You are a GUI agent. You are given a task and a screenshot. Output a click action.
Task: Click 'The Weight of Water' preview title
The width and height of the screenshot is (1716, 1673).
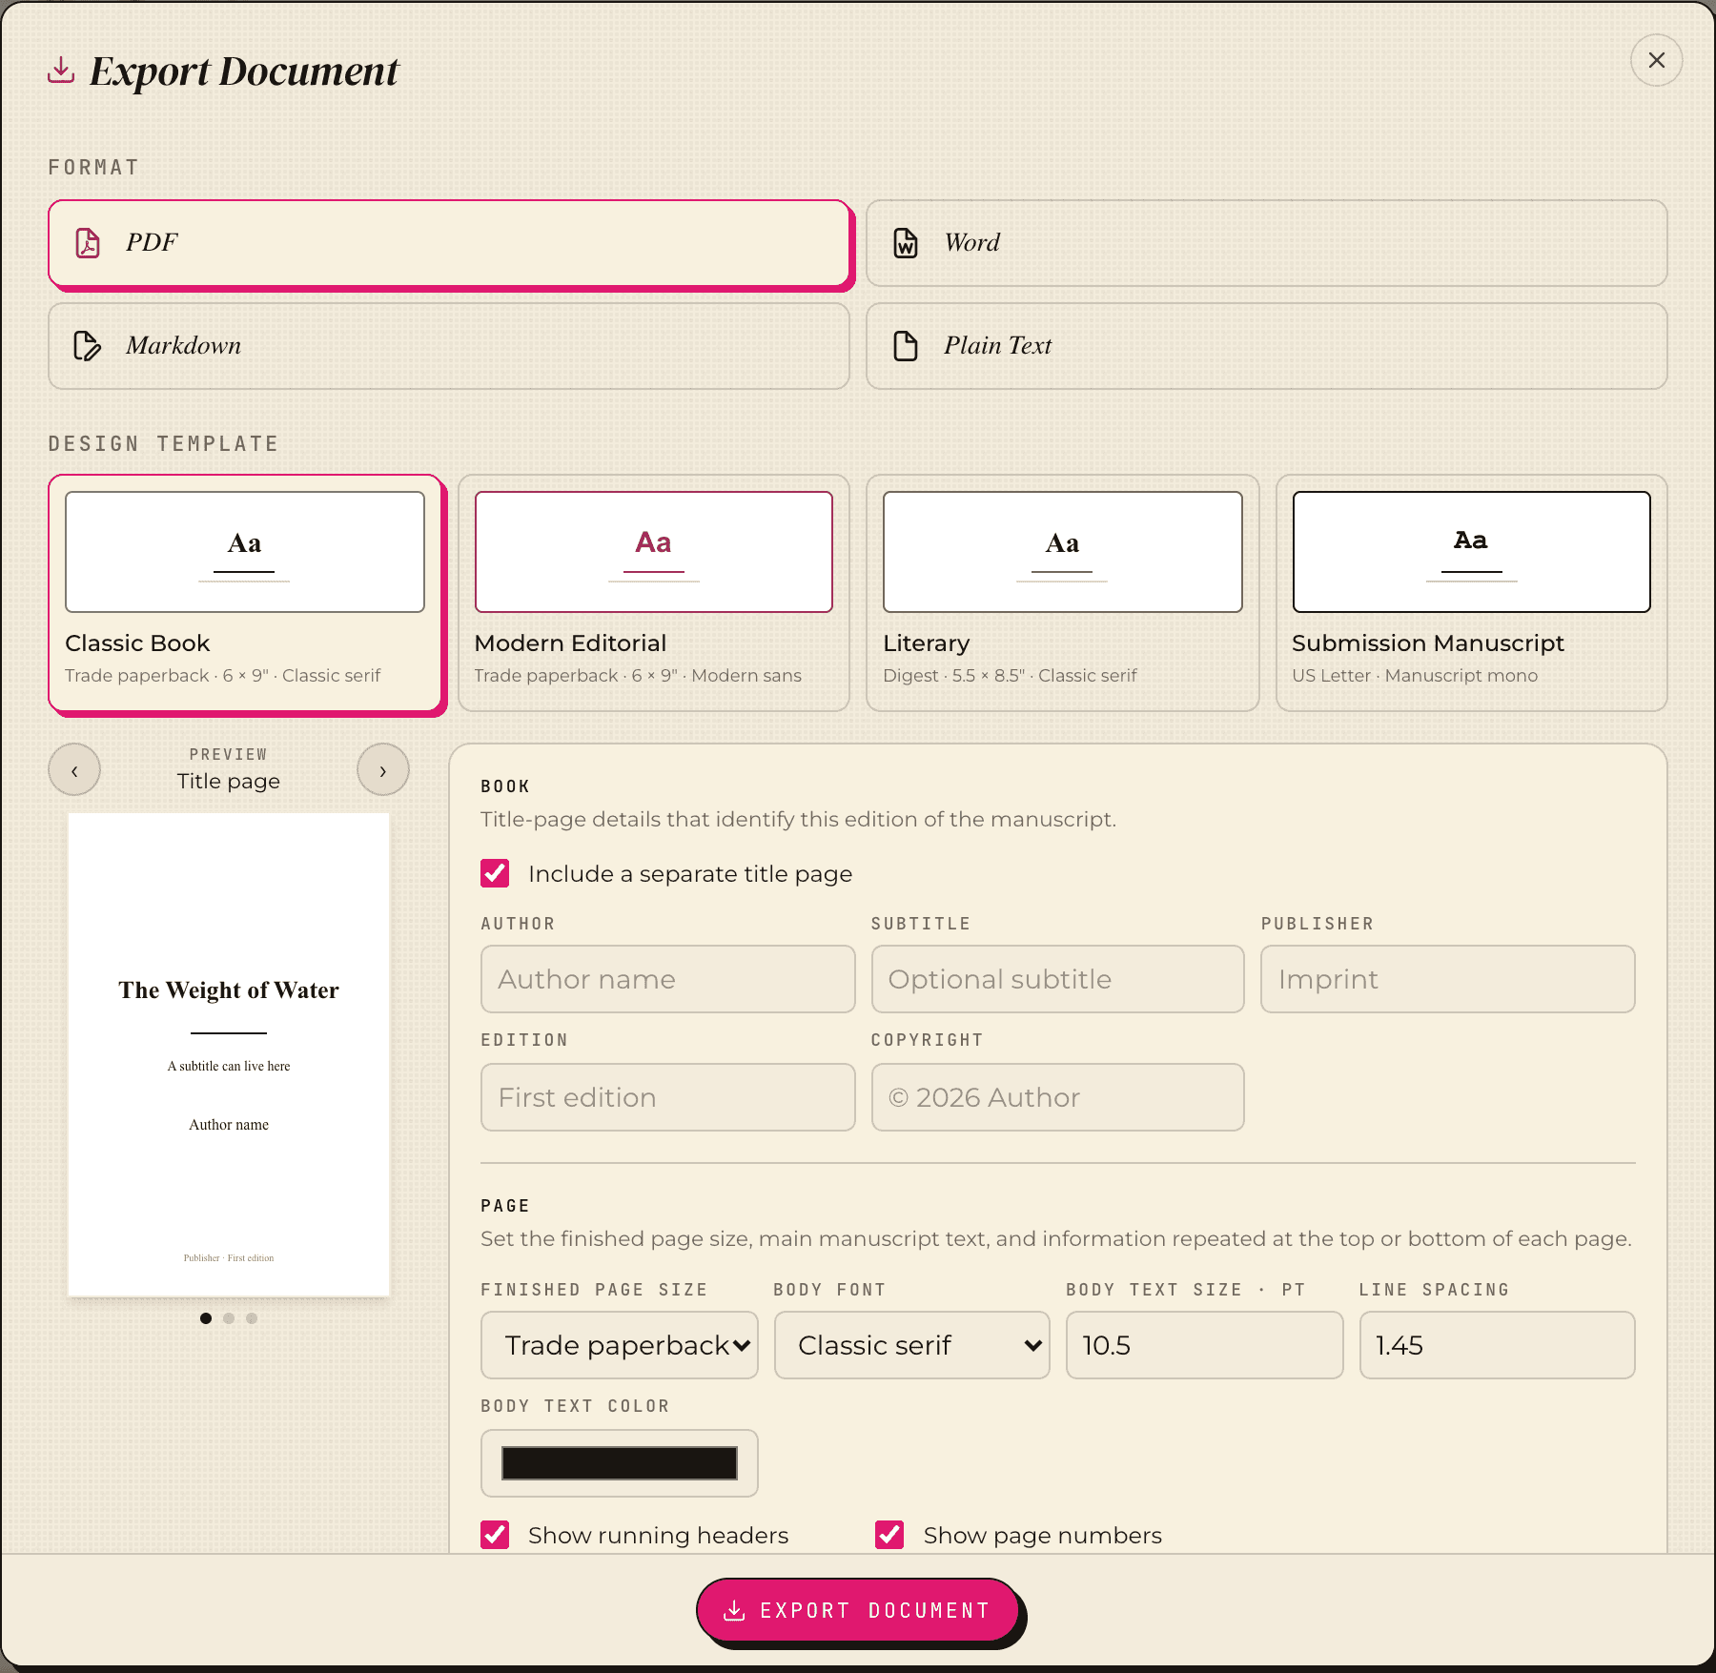coord(229,990)
